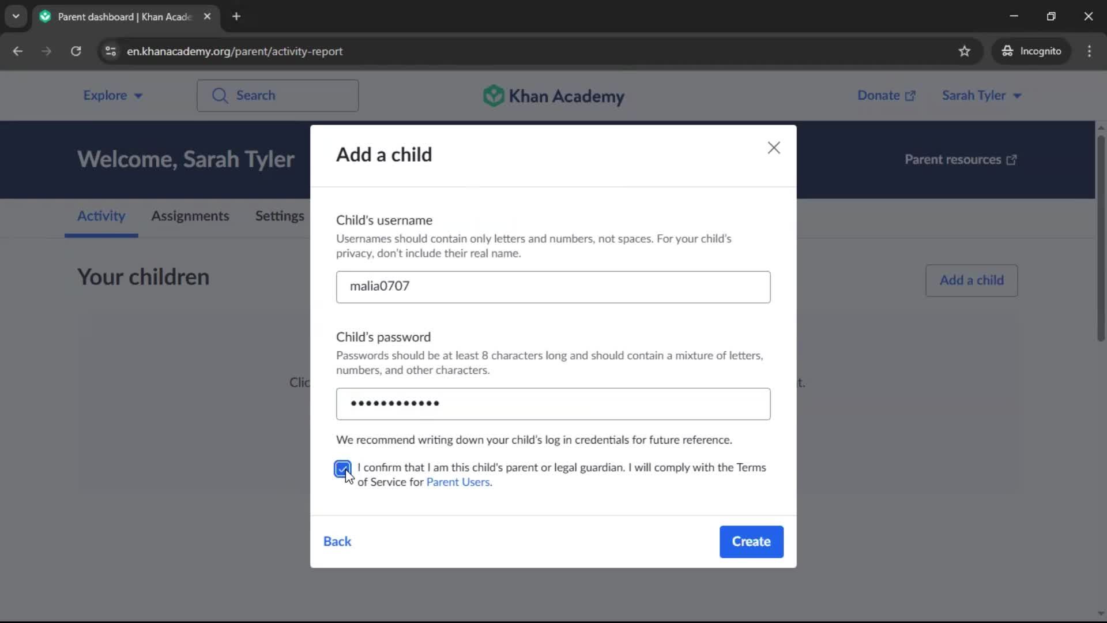Focus the Child's password field
The image size is (1107, 623).
coord(553,404)
